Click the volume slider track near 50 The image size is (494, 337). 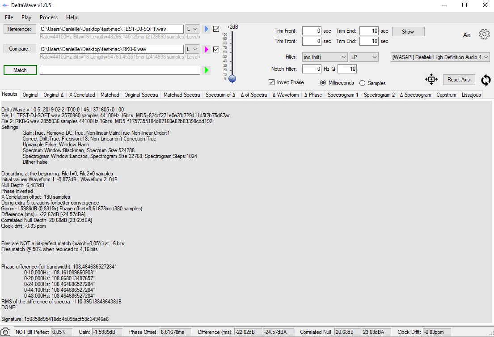point(232,56)
